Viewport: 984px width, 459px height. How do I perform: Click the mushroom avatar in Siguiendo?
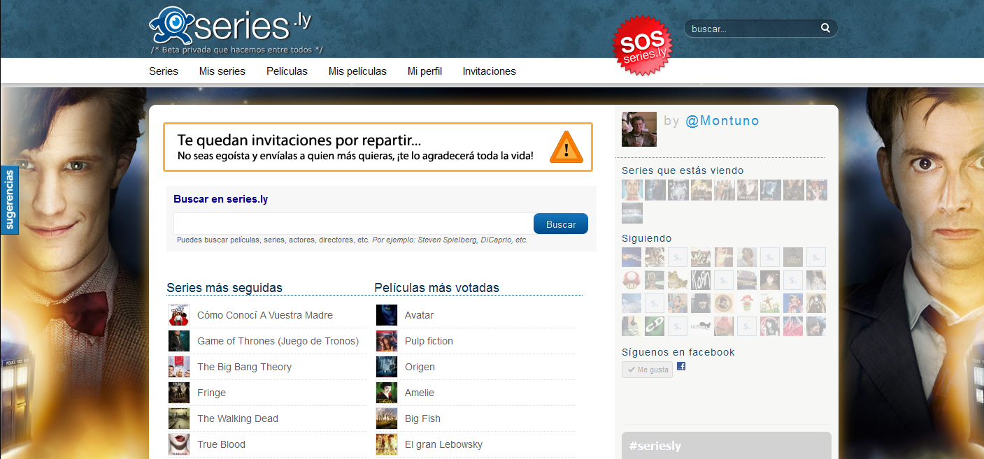coord(632,280)
